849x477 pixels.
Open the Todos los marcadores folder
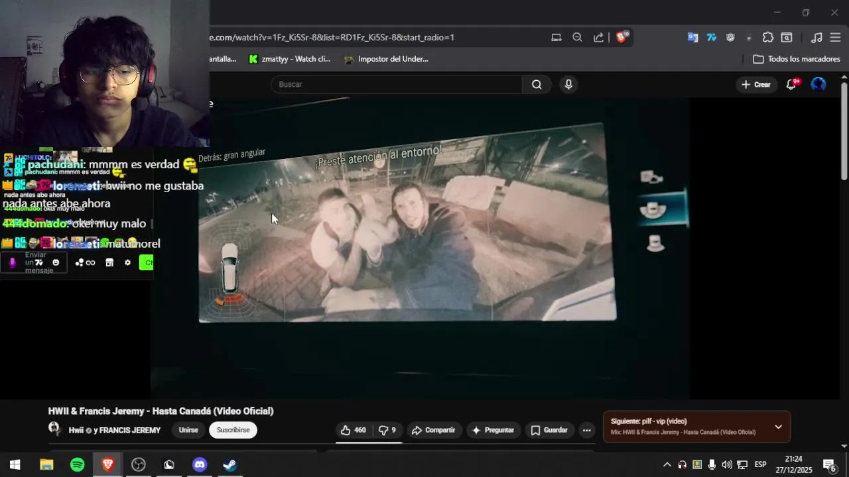[797, 59]
